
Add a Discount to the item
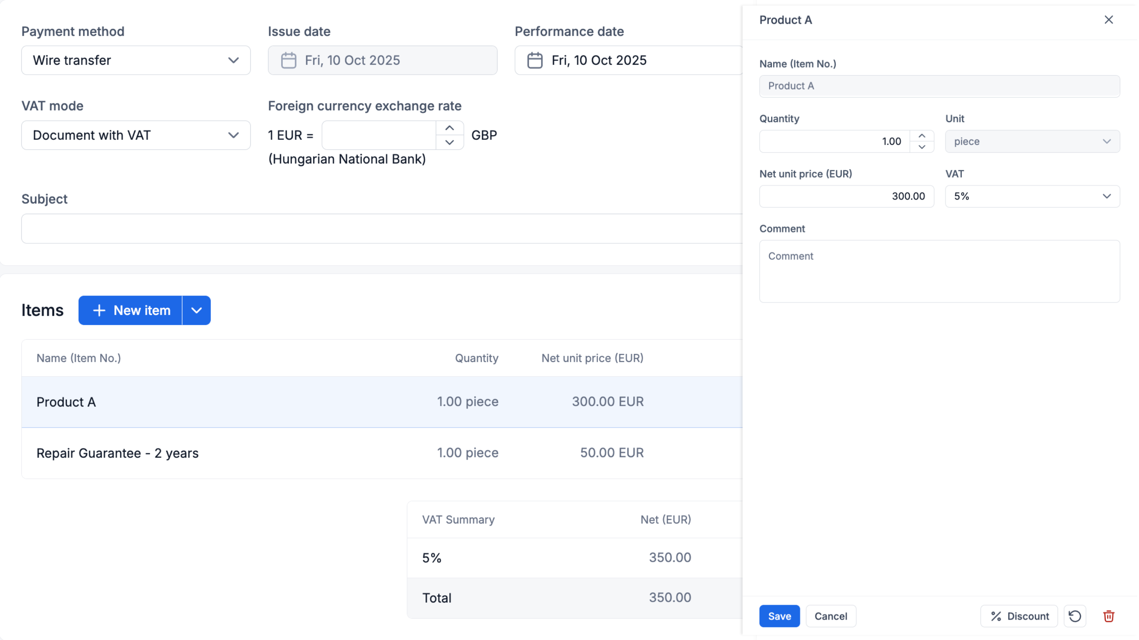(x=1019, y=616)
